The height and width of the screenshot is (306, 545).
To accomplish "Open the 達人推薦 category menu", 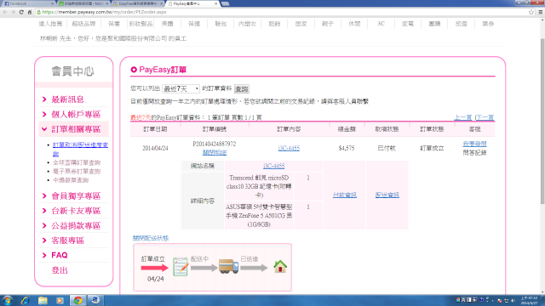I will pos(50,24).
